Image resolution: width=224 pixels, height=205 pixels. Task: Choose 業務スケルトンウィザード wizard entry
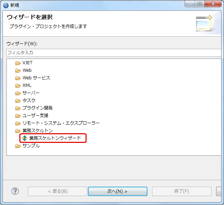(55, 138)
